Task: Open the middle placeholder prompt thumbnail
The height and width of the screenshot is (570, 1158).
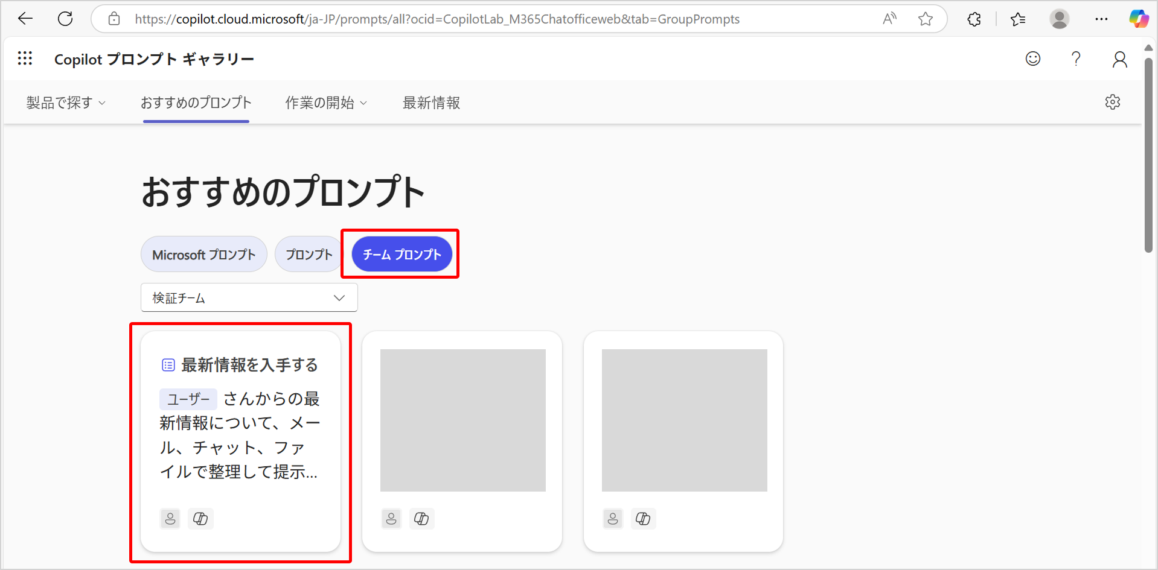Action: click(x=463, y=420)
